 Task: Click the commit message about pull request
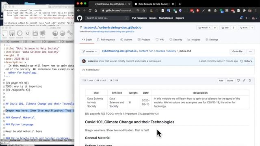coord(130,61)
